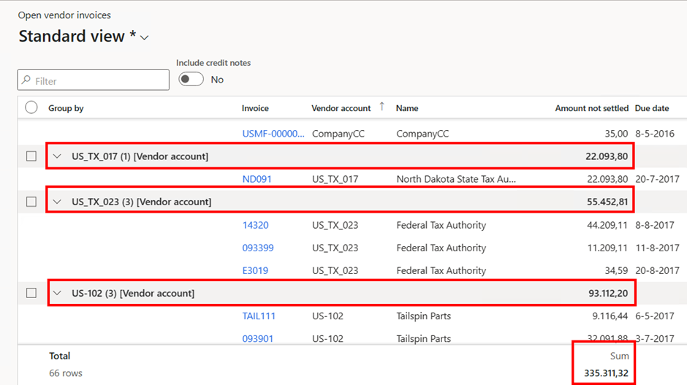Open invoice link 14320
The height and width of the screenshot is (385, 687).
[256, 225]
